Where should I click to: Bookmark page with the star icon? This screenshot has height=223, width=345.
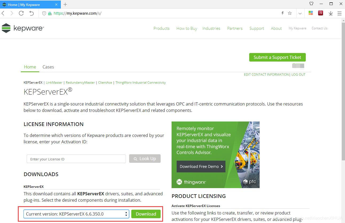tap(290, 13)
